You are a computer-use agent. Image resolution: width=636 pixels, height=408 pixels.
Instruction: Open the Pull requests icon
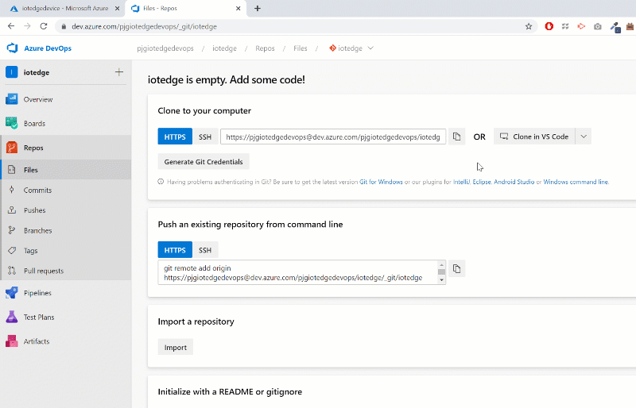click(x=12, y=271)
